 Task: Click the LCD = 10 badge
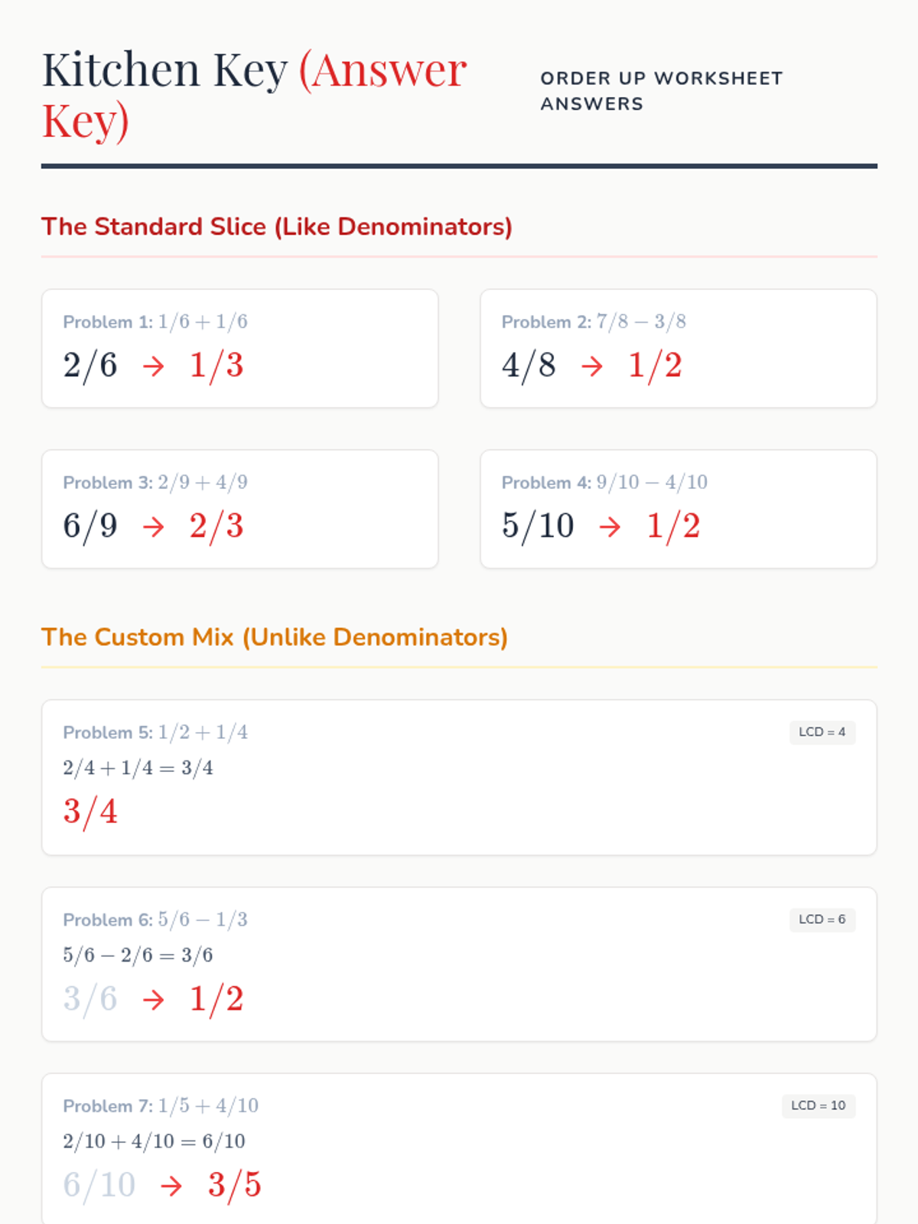coord(818,1105)
